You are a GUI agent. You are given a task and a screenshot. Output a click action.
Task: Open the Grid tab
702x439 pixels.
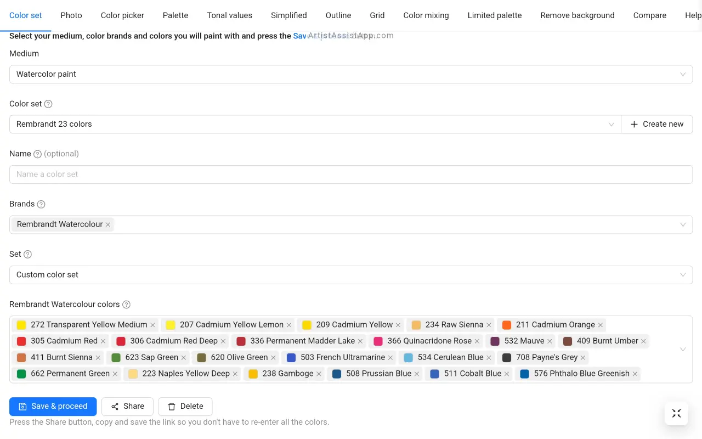tap(377, 15)
